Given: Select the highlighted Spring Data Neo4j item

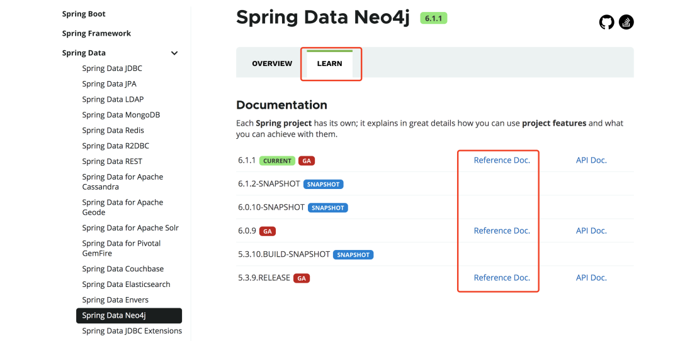Looking at the screenshot, I should [129, 315].
